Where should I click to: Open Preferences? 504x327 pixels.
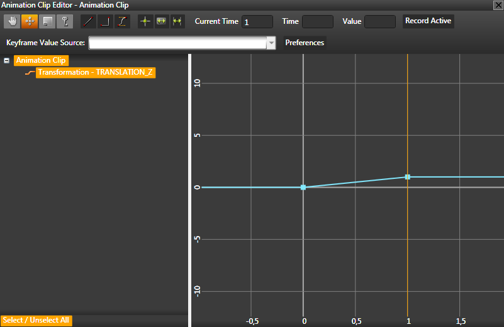coord(305,43)
